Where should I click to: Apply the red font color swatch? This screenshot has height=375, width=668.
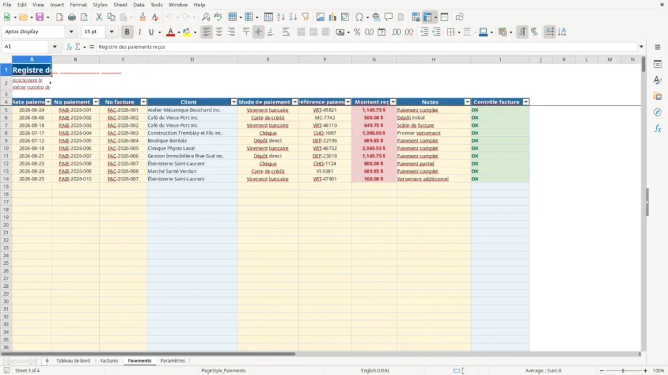coord(170,32)
